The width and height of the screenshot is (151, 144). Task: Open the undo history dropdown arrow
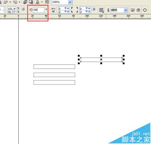pos(10,2)
